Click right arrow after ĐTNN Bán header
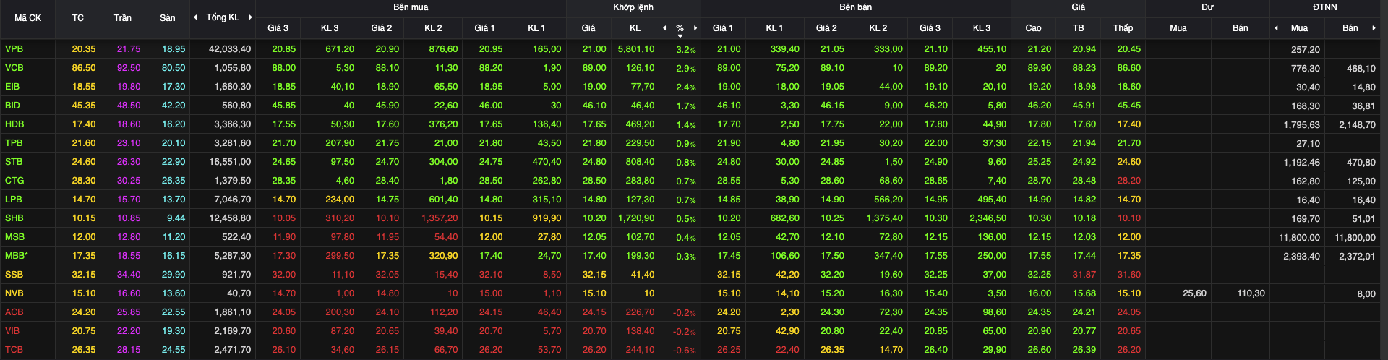This screenshot has width=1388, height=360. point(1373,28)
